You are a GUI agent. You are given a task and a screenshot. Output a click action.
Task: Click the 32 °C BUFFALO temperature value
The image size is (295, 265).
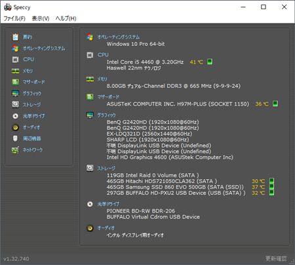pos(258,193)
